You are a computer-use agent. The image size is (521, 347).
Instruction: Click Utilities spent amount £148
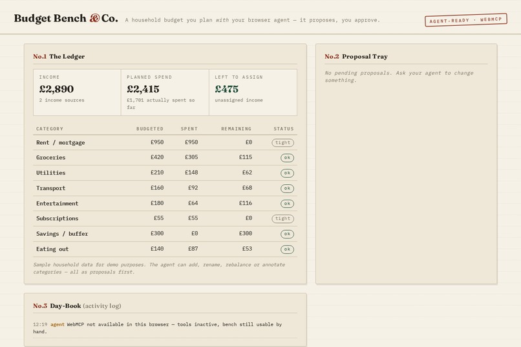191,173
